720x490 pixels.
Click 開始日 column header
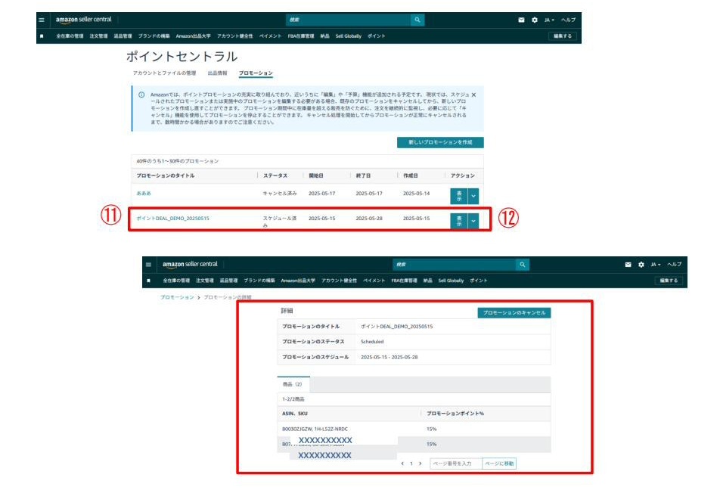[316, 175]
